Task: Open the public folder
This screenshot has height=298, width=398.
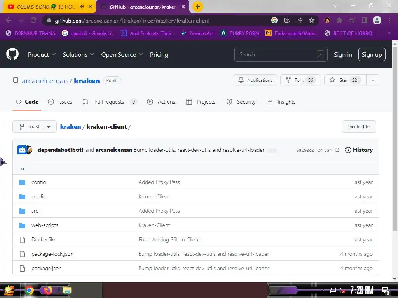Action: click(x=38, y=196)
